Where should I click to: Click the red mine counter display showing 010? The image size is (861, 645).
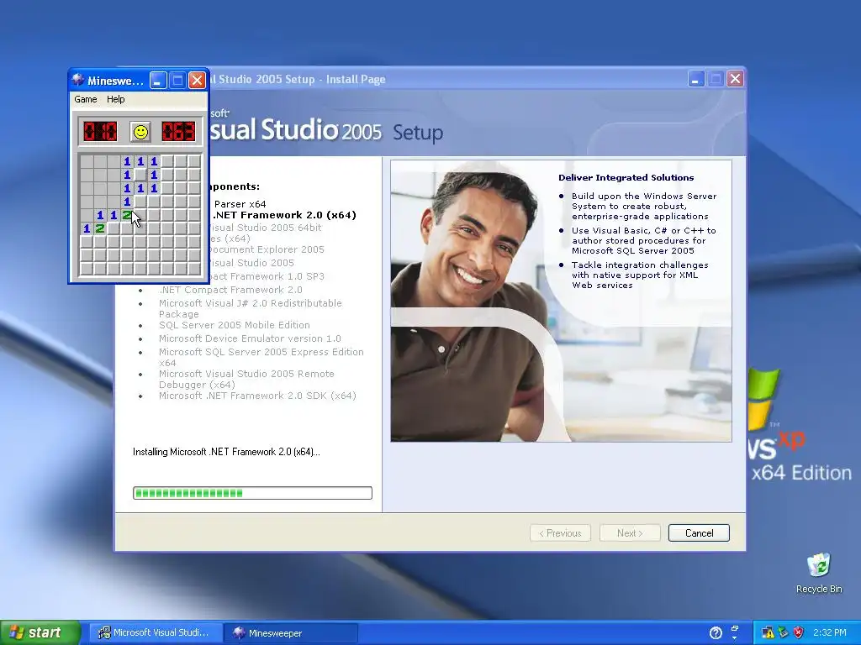[100, 132]
